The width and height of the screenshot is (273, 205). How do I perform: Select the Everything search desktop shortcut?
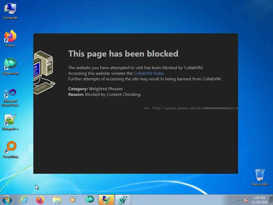pos(10,149)
